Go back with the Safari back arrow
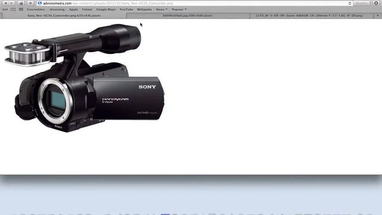 5,3
